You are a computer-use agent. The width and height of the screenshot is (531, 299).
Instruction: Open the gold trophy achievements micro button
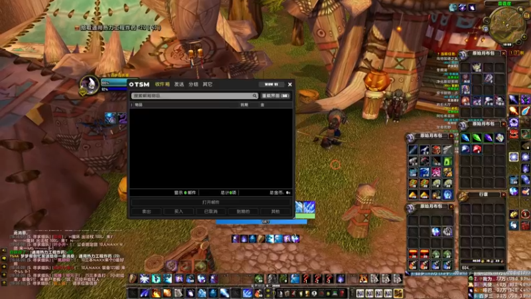(307, 293)
